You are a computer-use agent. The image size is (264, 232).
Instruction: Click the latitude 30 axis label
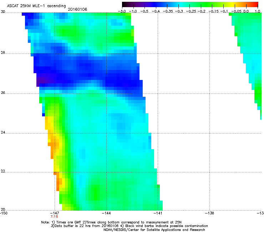coord(3,12)
